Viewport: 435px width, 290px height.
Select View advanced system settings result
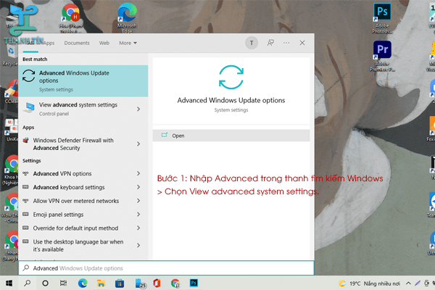pos(78,108)
